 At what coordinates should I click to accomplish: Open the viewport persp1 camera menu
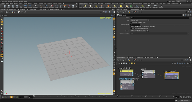[x=103, y=18]
